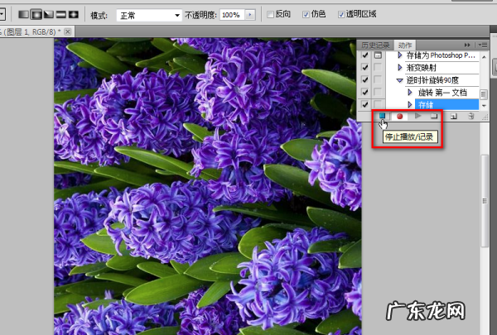497x335 pixels.
Task: Open the 不透明度 opacity slider arrow
Action: (x=250, y=15)
